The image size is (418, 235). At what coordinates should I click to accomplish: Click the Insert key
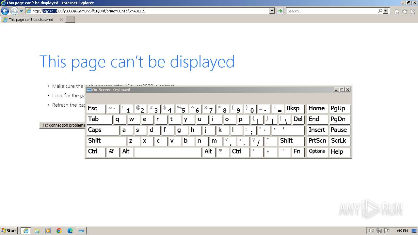tap(317, 130)
